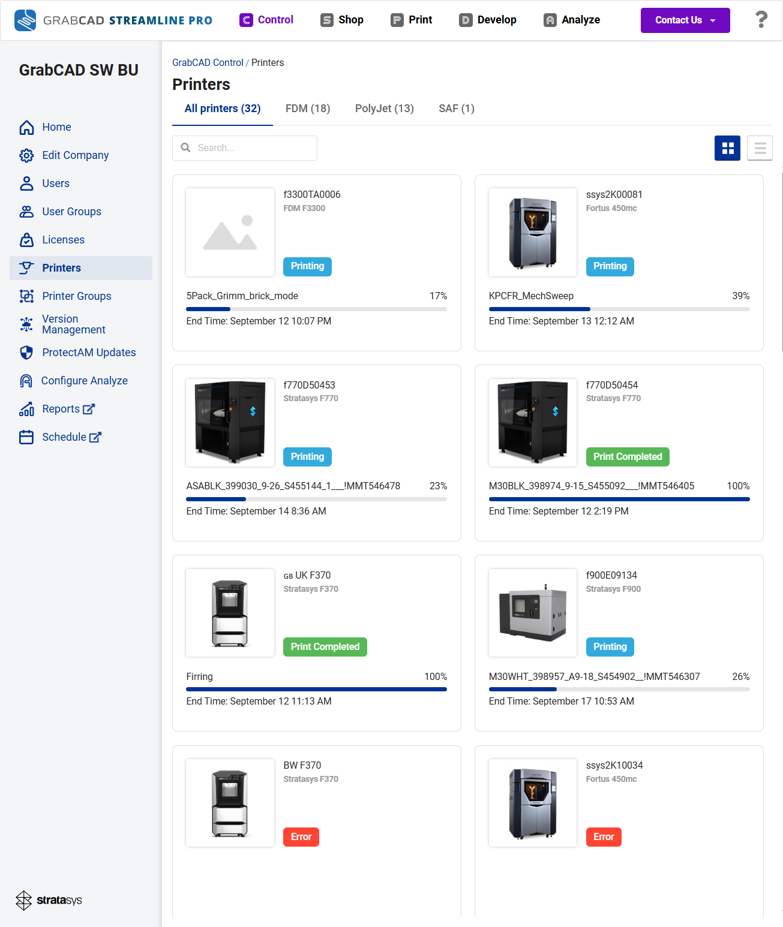
Task: Open Home from the sidebar
Action: pyautogui.click(x=56, y=127)
